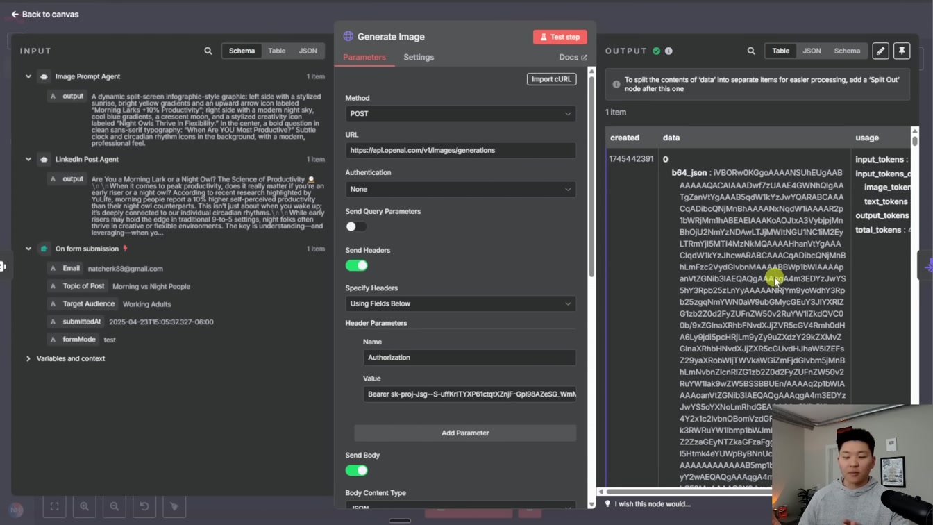
Task: Click the zoom out canvas icon
Action: 114,507
